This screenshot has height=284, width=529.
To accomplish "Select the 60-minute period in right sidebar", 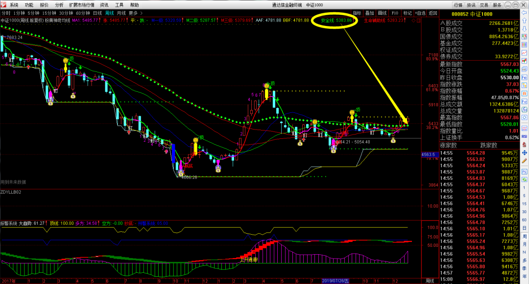I will click(524, 220).
